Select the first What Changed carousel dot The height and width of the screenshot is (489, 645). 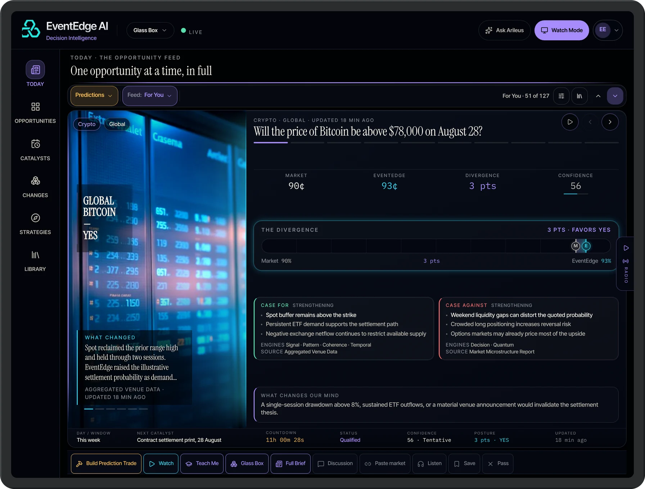coord(89,409)
